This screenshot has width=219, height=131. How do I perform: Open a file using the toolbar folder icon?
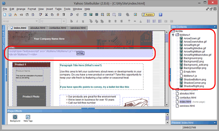click(21, 15)
